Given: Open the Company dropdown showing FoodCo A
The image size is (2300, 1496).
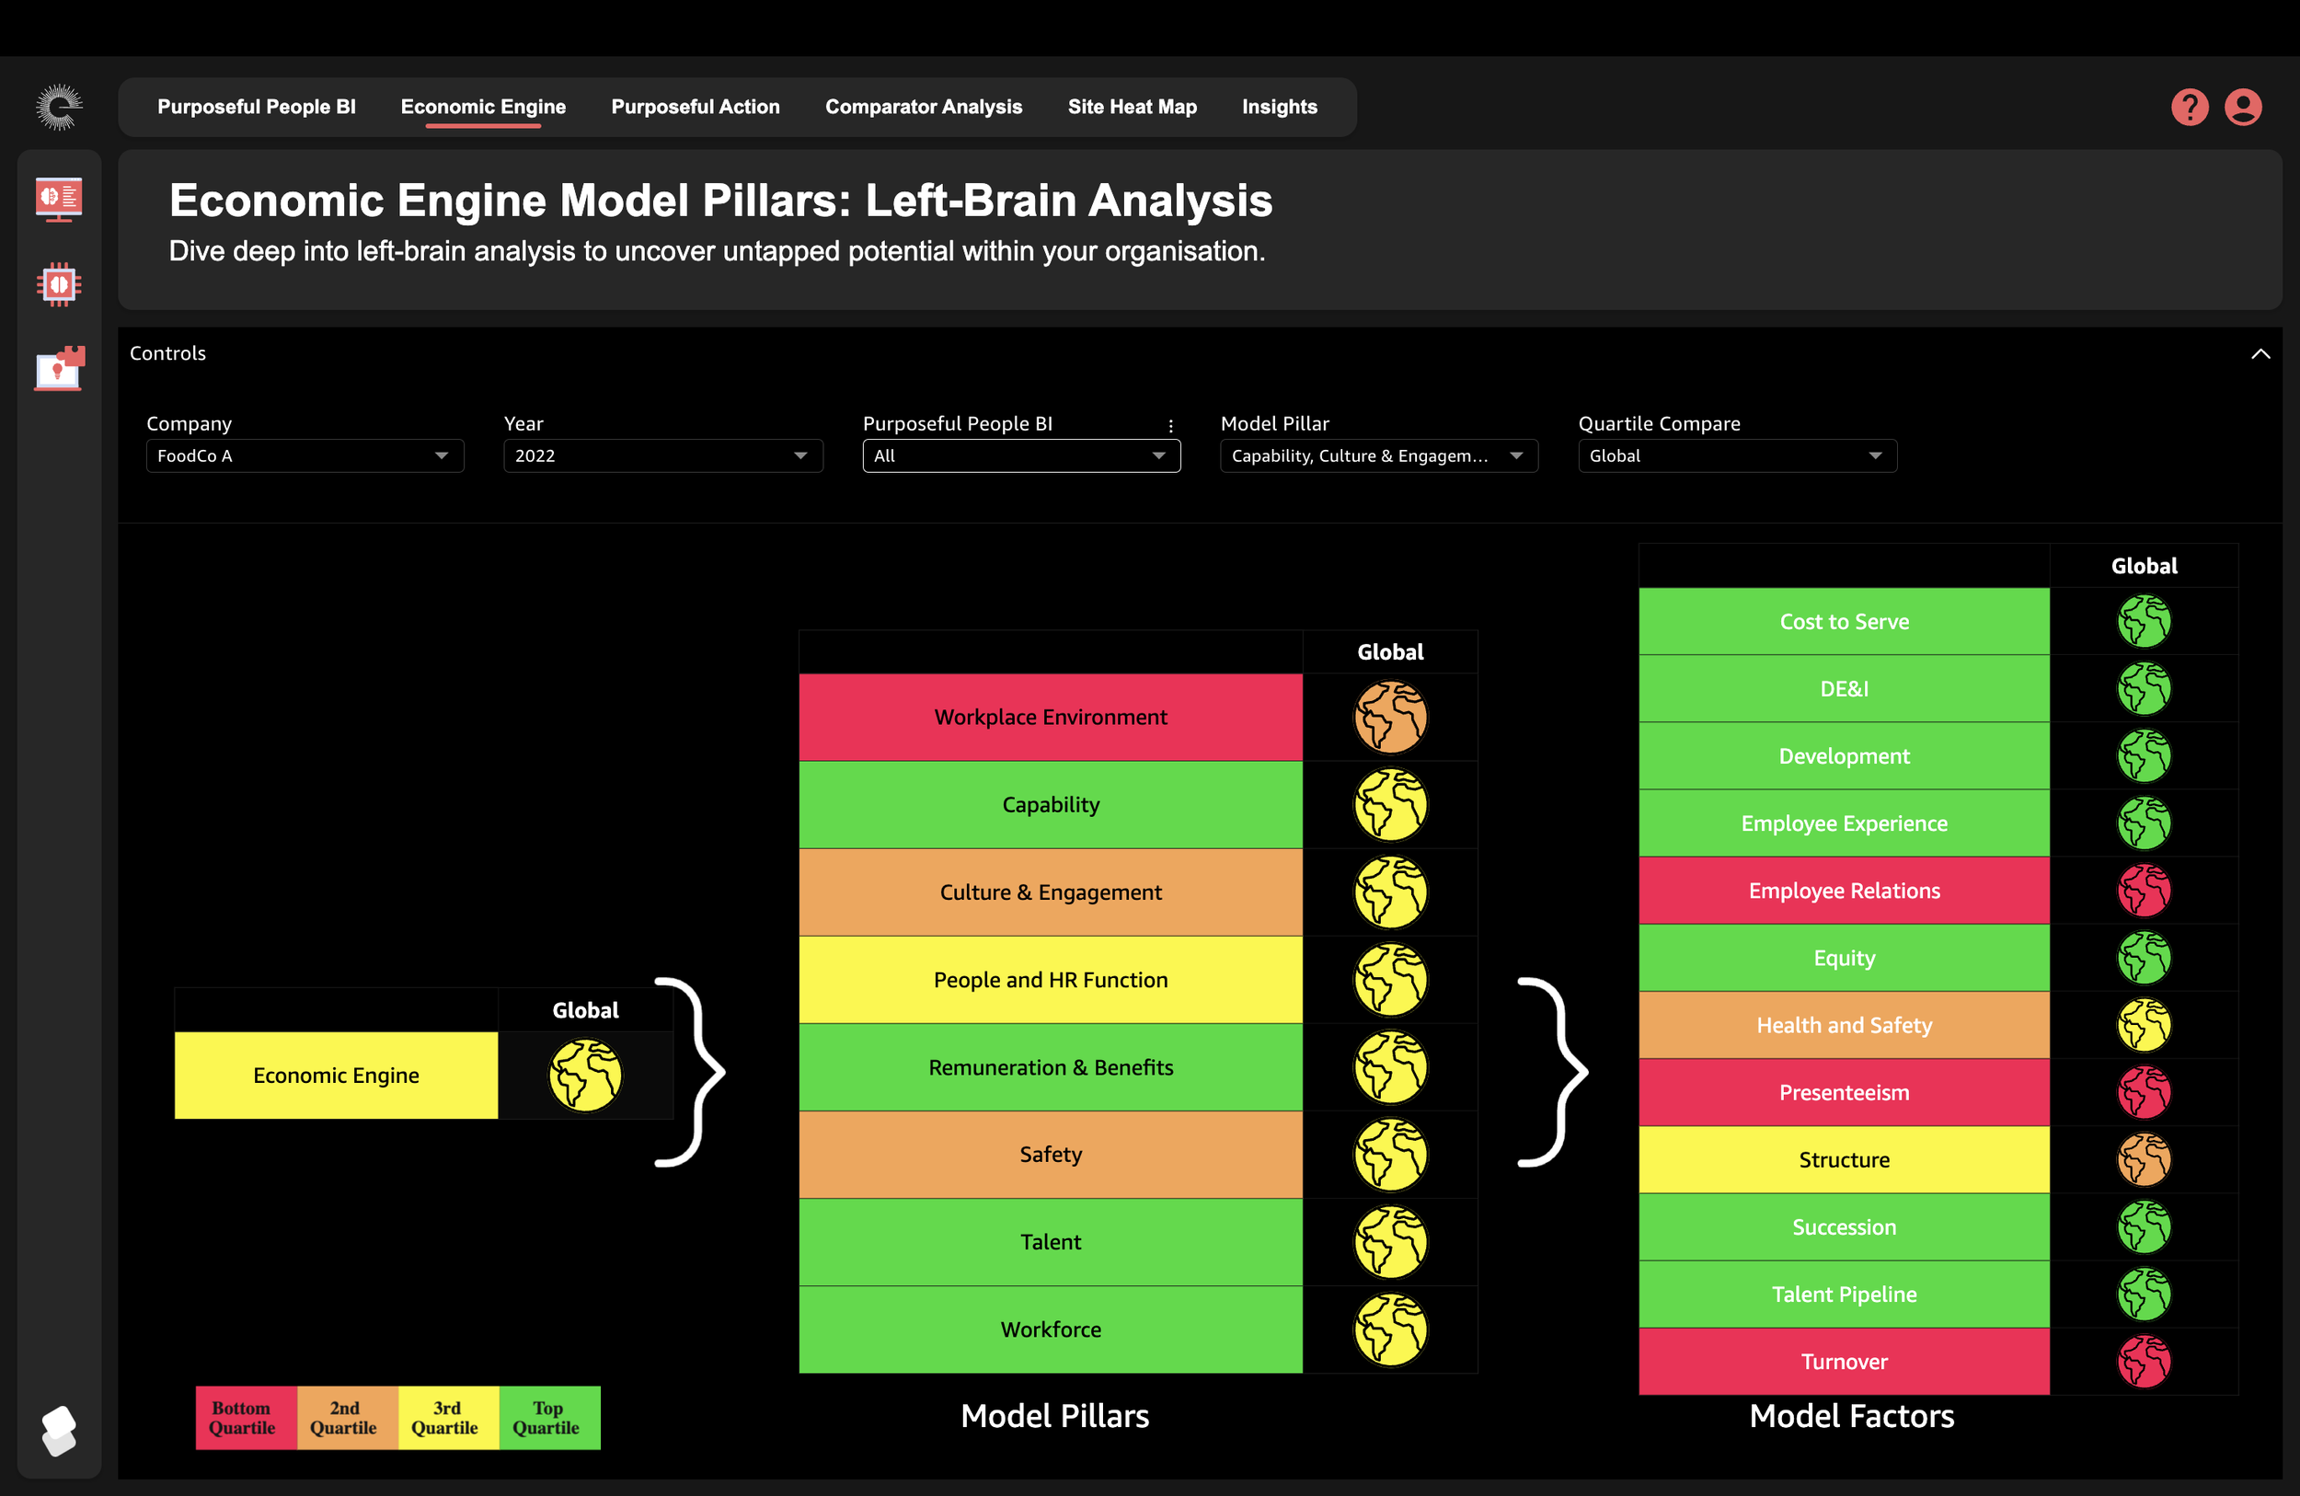Looking at the screenshot, I should point(305,456).
